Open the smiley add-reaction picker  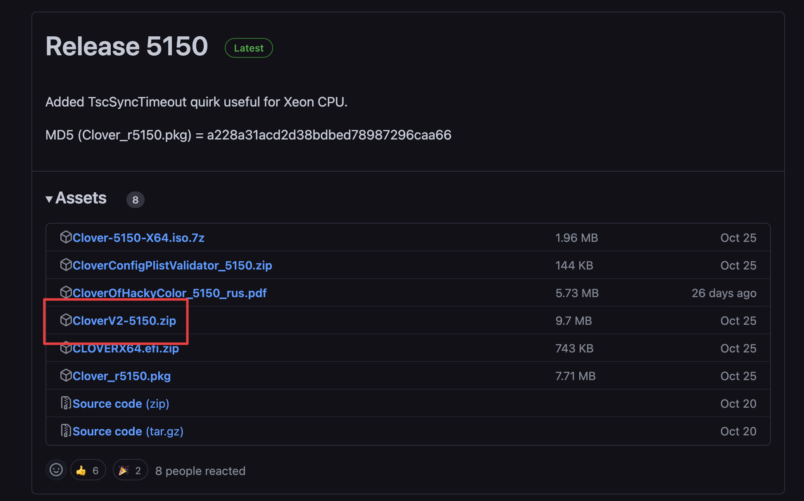click(56, 470)
